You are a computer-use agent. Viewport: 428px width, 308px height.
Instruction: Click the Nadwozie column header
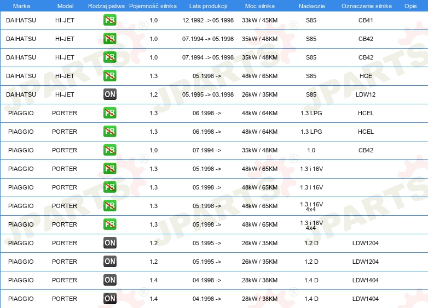coord(312,6)
